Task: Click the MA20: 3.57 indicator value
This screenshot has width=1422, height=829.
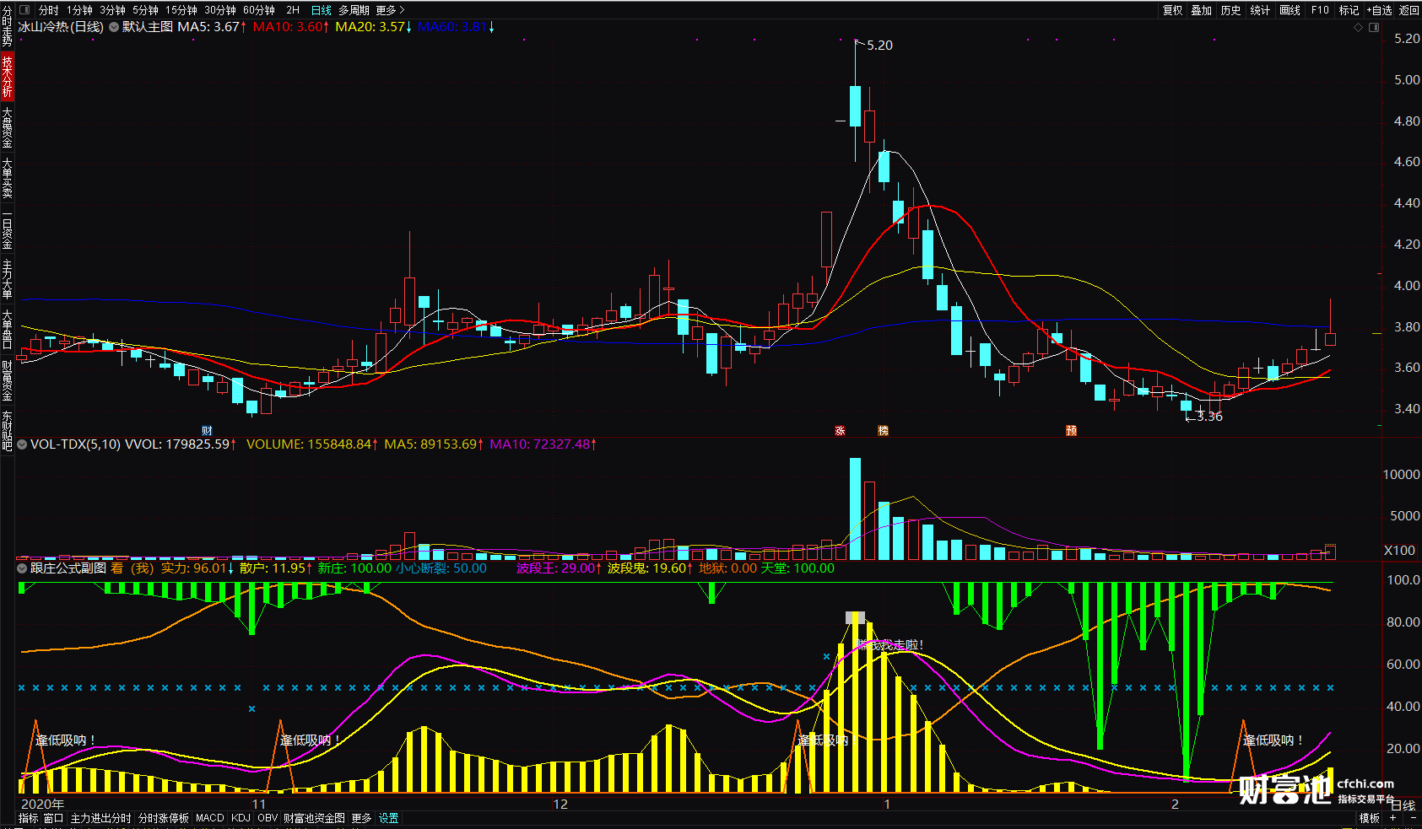Action: (374, 27)
